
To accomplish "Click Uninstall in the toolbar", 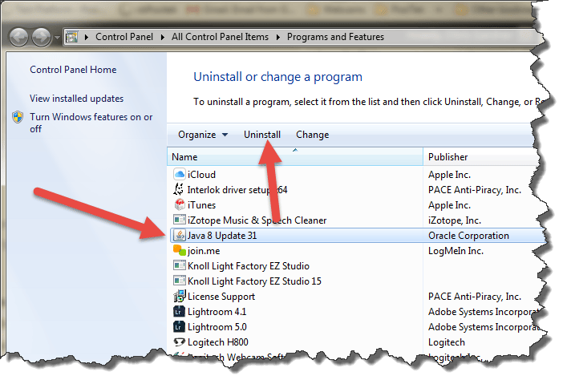I will (x=262, y=135).
